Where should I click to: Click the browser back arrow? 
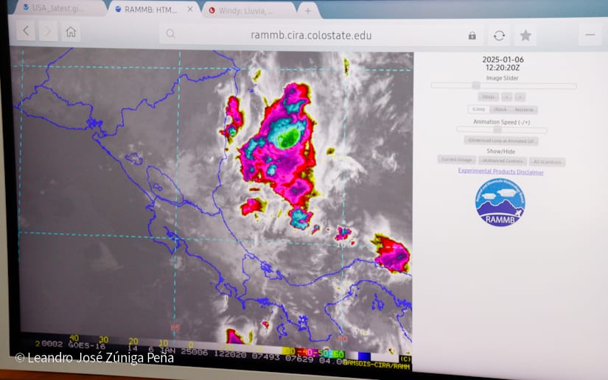(x=26, y=32)
